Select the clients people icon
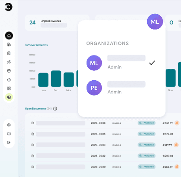The height and width of the screenshot is (177, 181). [9, 62]
